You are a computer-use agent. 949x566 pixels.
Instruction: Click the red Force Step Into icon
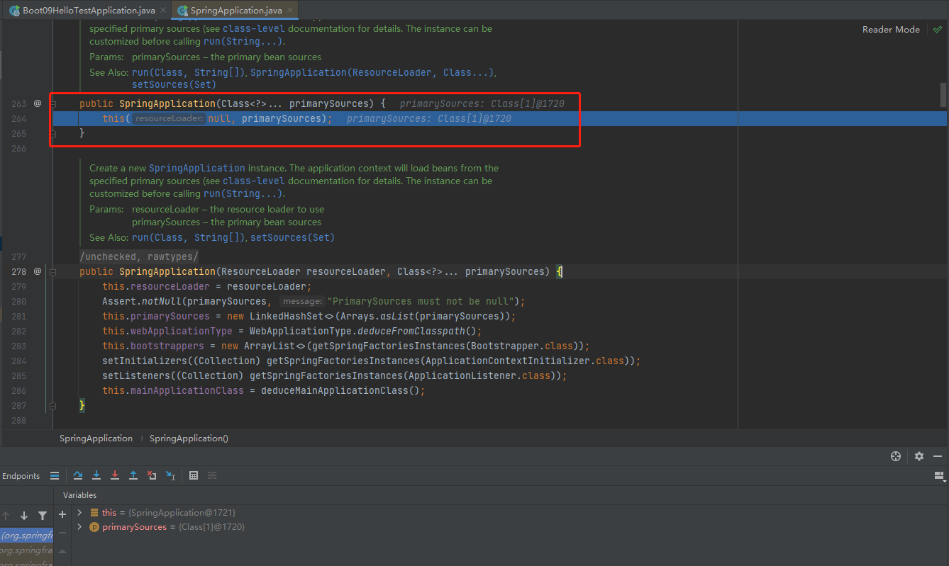[115, 475]
